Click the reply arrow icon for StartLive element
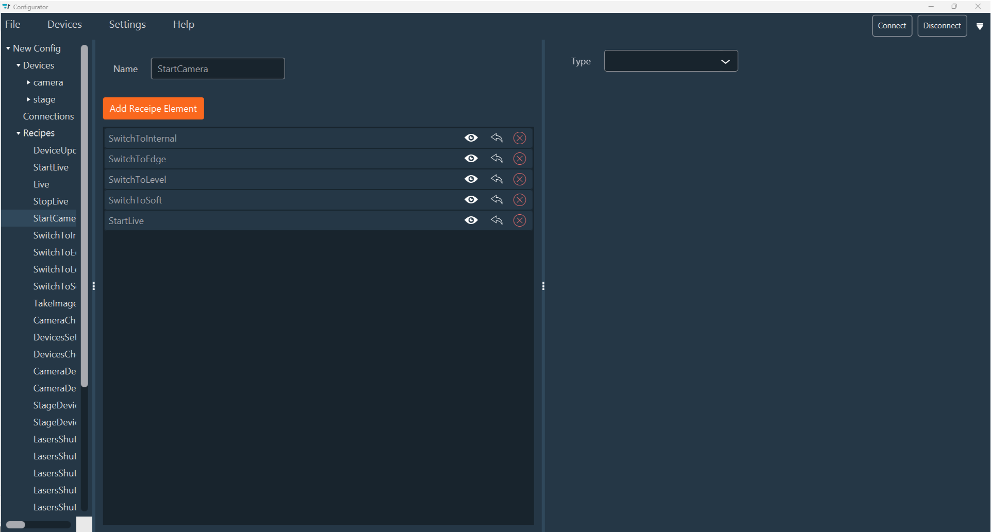991x532 pixels. point(497,220)
